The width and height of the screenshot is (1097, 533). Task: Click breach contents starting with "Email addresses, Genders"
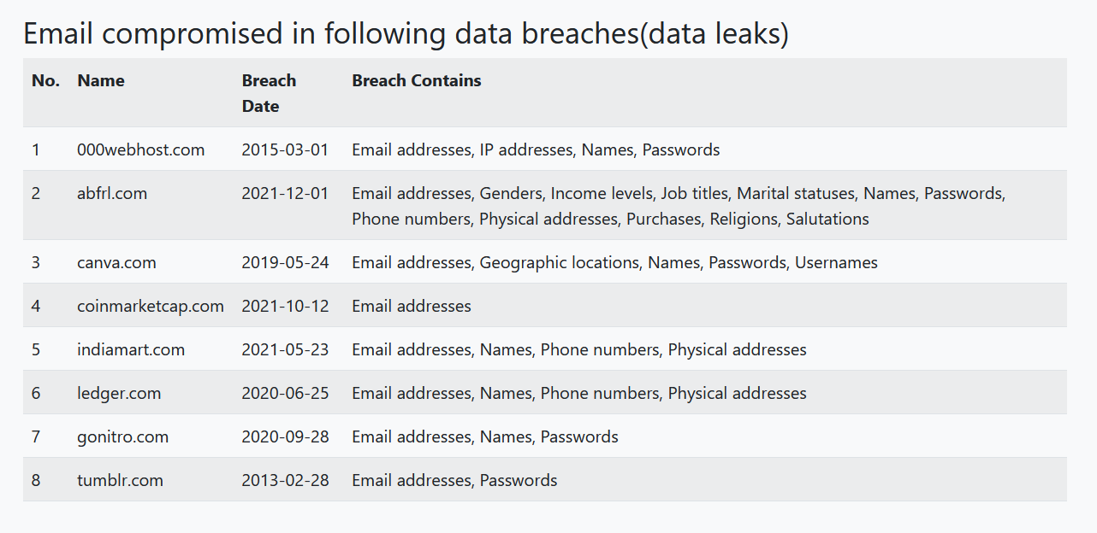pyautogui.click(x=678, y=206)
